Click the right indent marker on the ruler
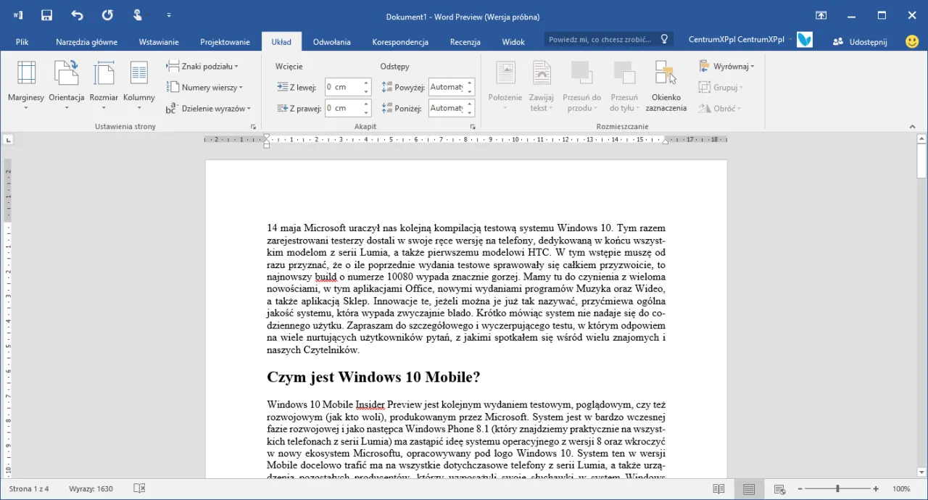This screenshot has height=500, width=928. (x=666, y=141)
